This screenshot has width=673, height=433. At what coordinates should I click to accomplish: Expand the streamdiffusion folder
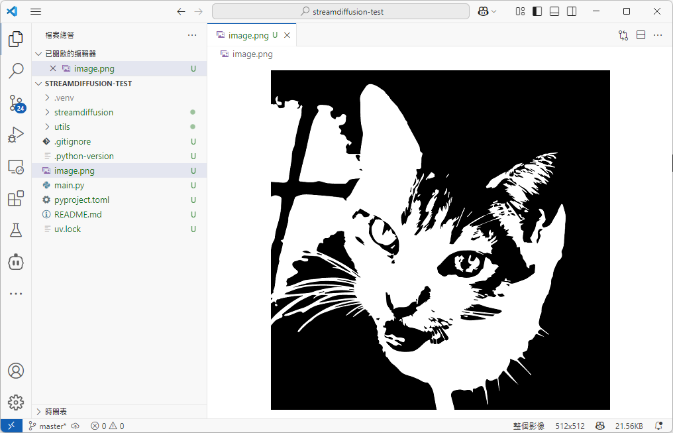83,112
